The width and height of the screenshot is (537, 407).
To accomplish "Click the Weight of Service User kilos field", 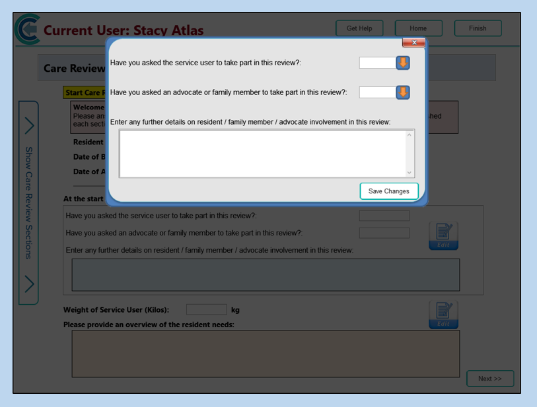I will (x=206, y=309).
